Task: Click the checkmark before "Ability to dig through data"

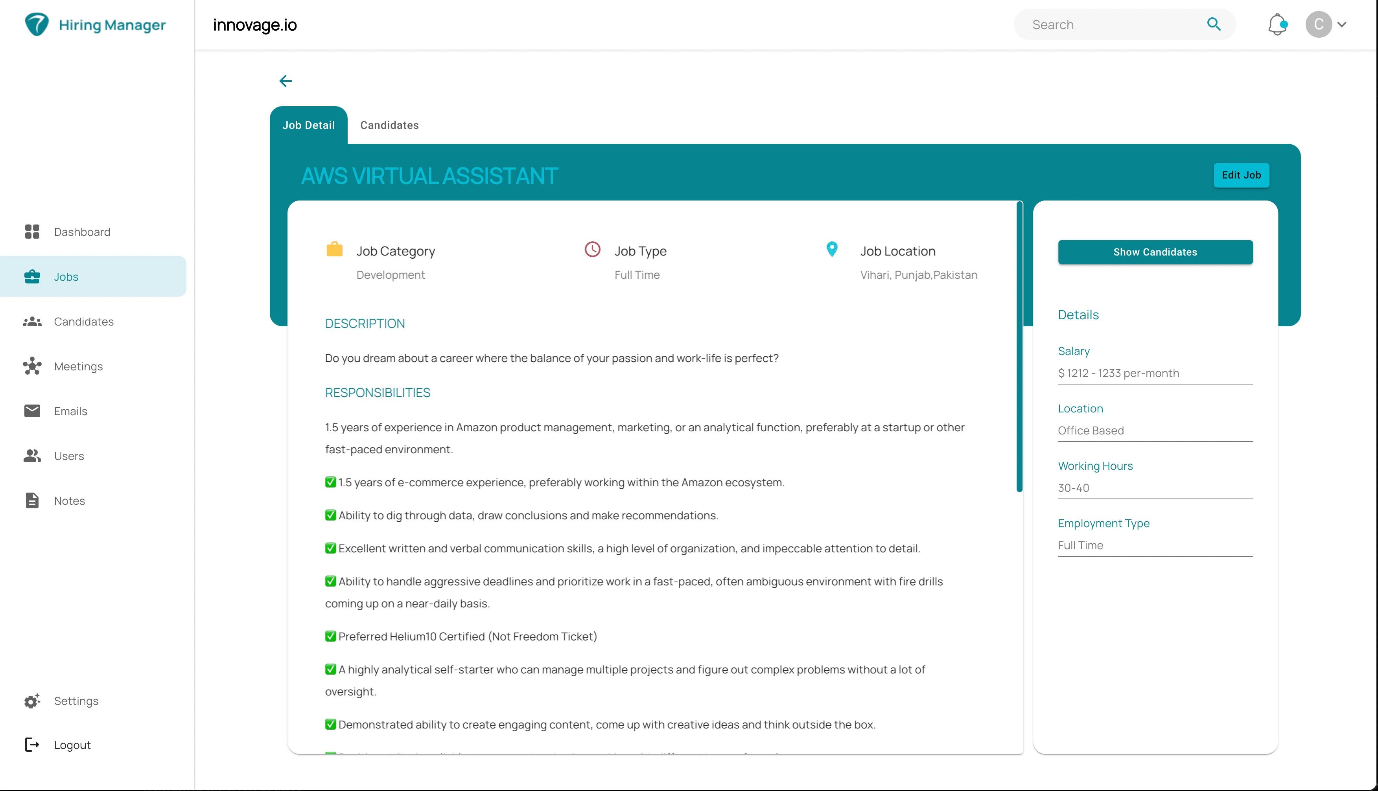Action: coord(330,515)
